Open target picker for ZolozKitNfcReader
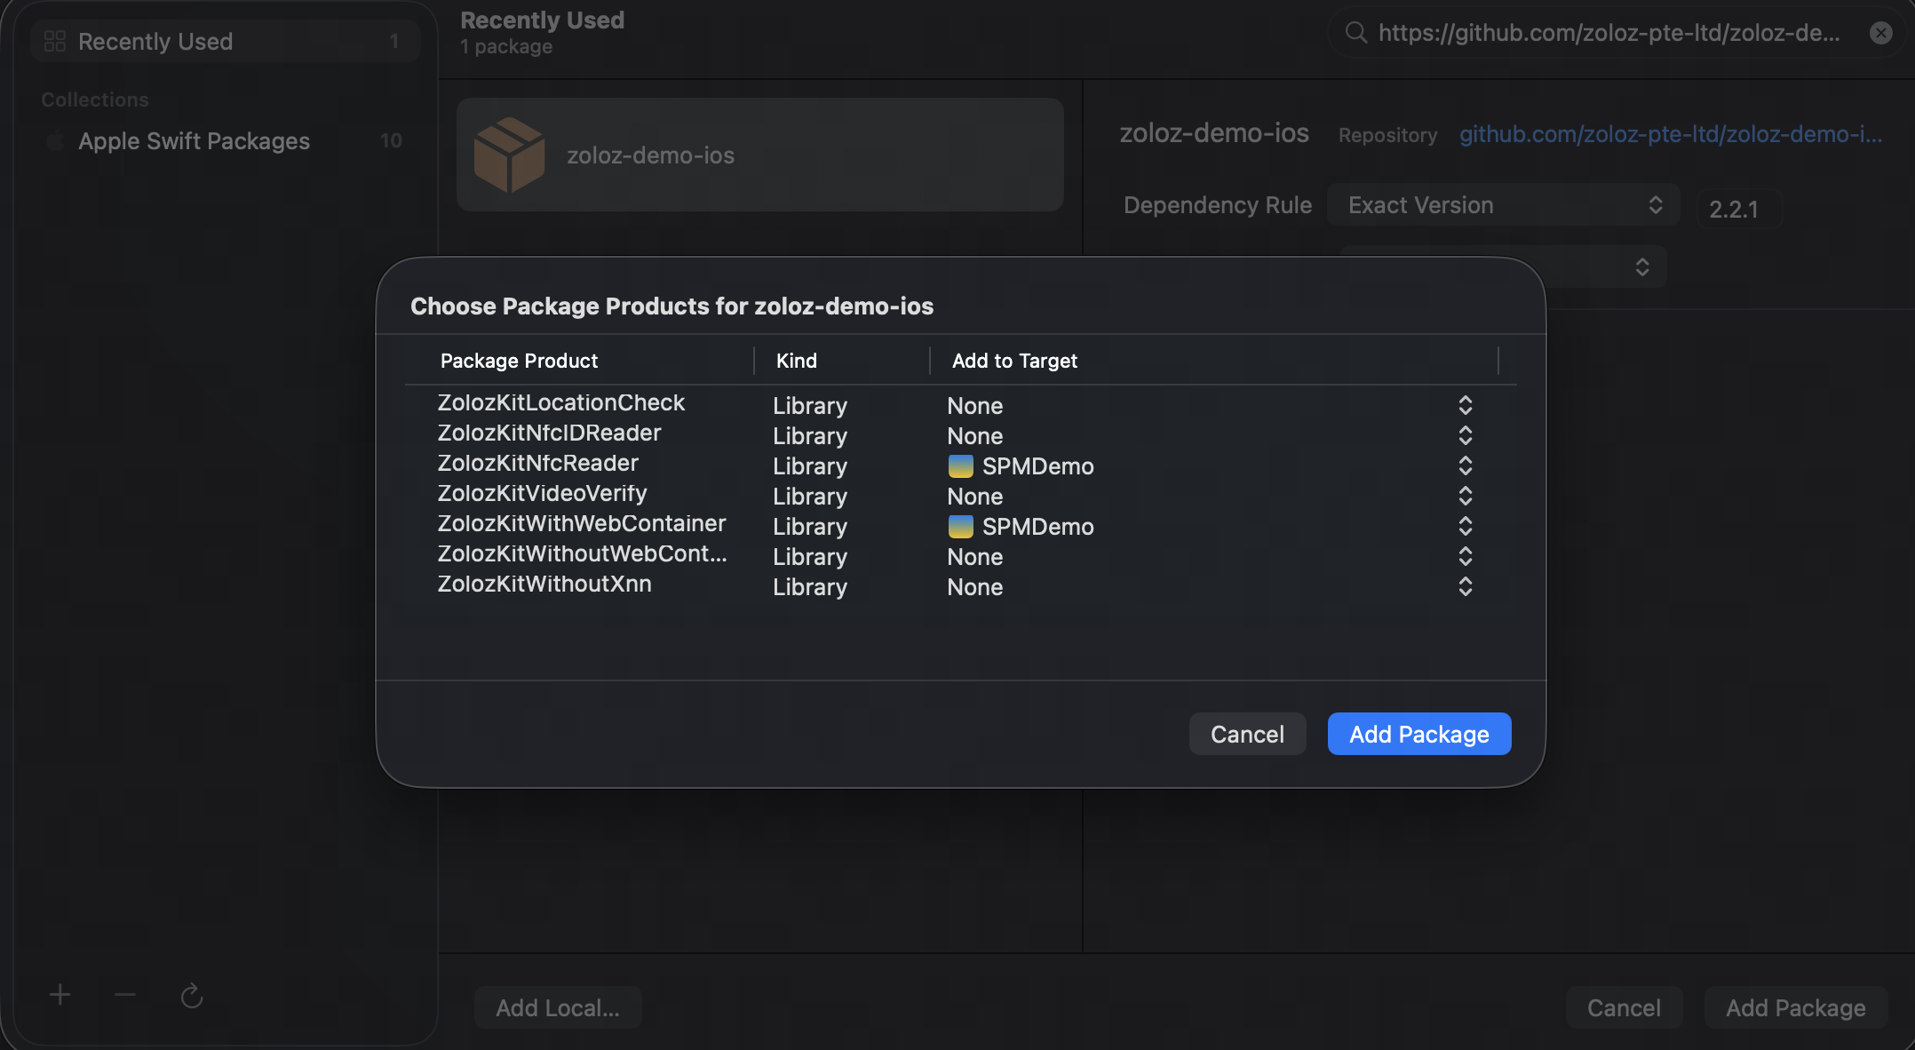1915x1050 pixels. click(x=1466, y=465)
